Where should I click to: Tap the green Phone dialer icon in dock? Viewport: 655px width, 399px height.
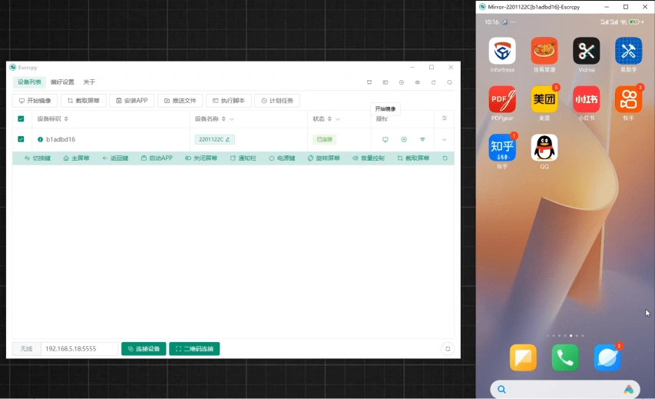click(x=565, y=357)
